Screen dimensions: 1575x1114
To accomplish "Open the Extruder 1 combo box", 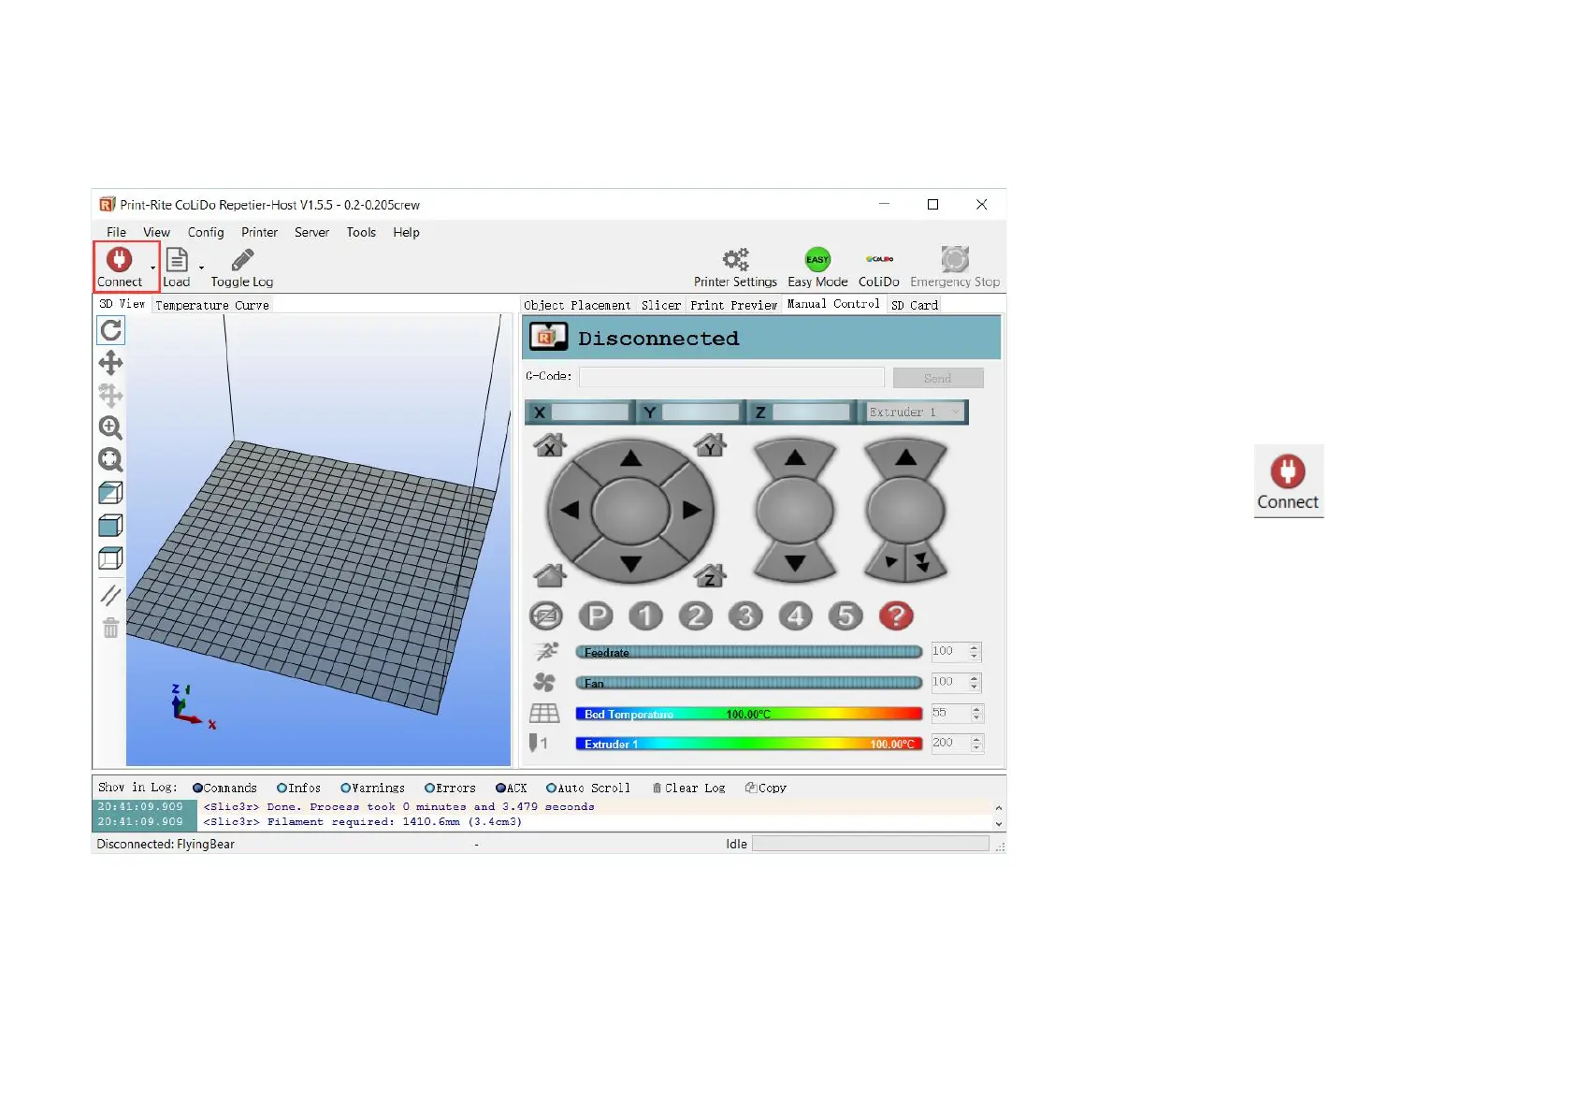I will coord(913,412).
